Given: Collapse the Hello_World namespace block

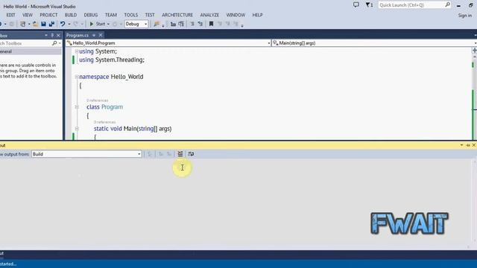Looking at the screenshot, I should [77, 77].
